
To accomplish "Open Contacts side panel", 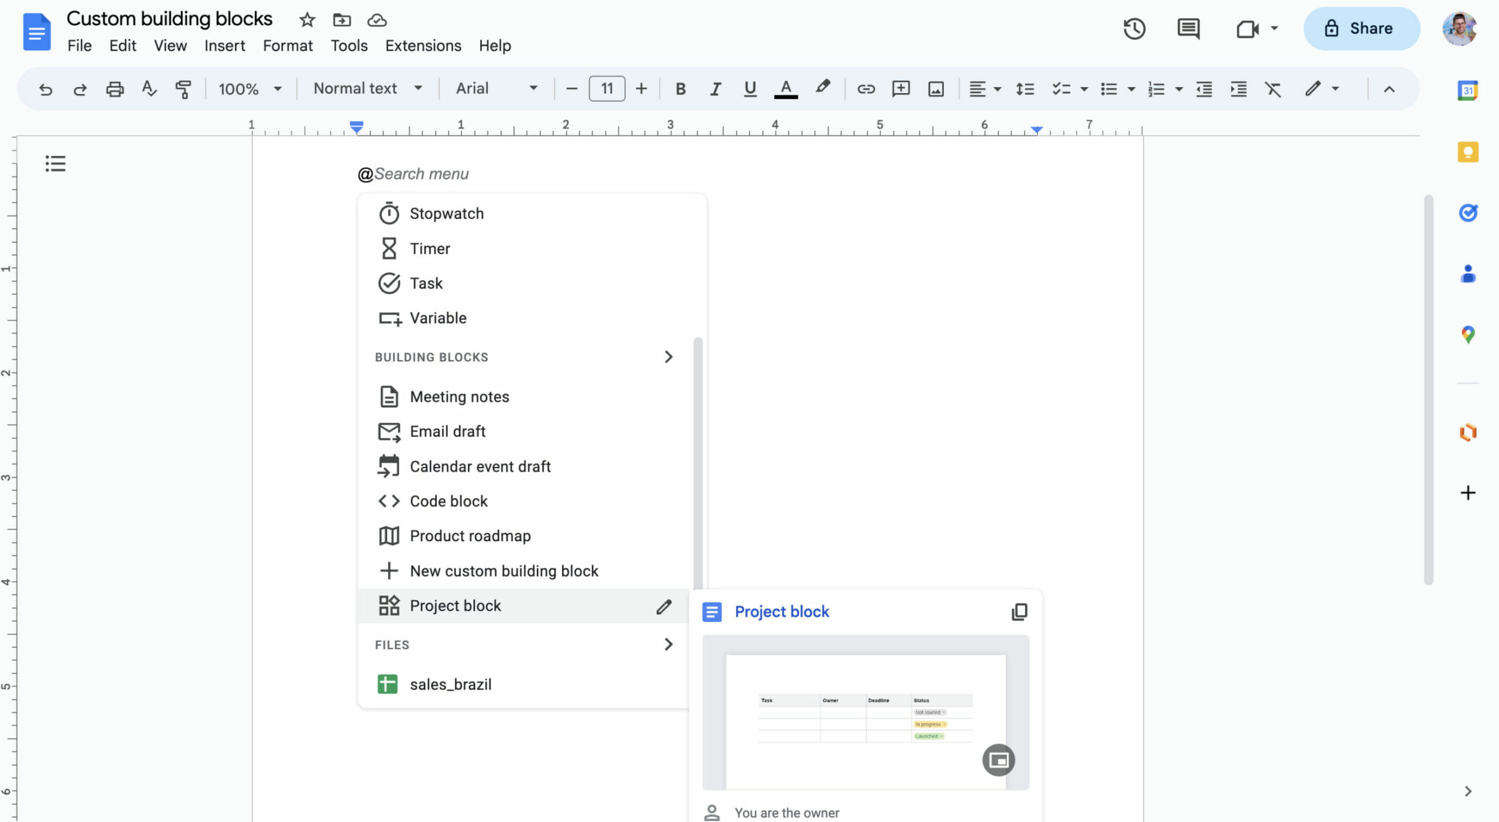I will pos(1468,274).
